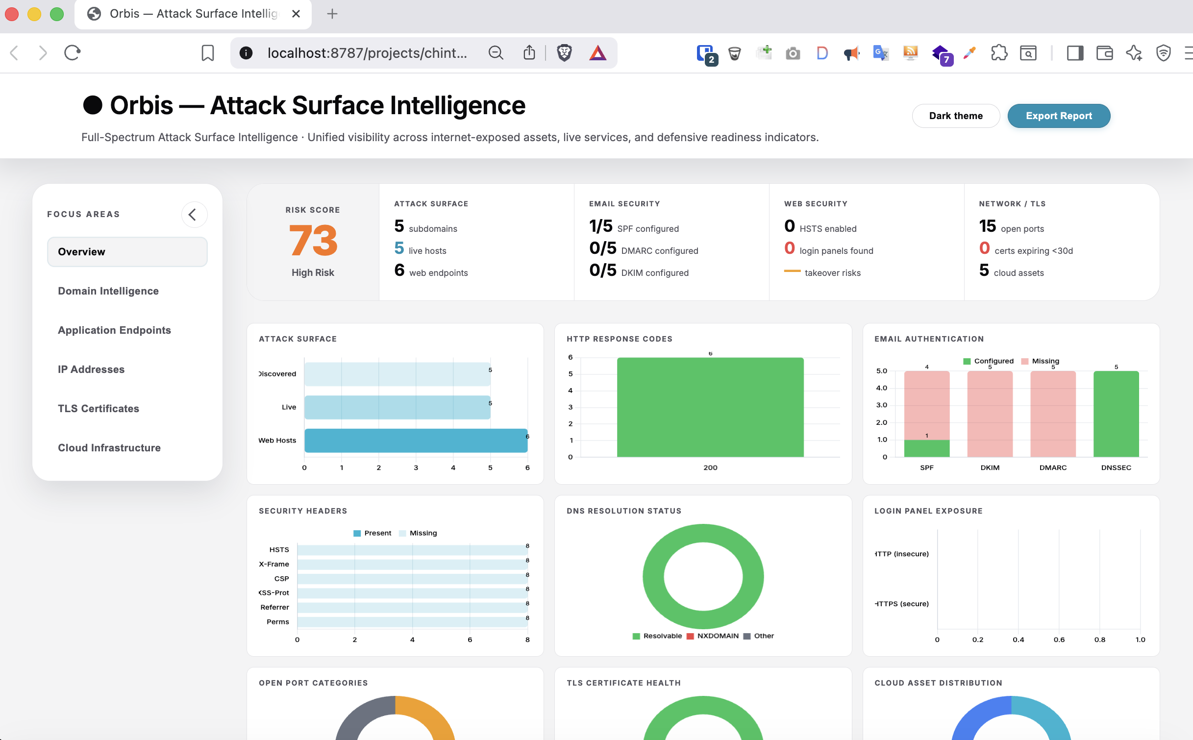Click "takeover risks" in Web Security

[833, 273]
